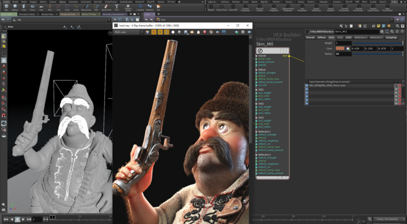The image size is (407, 224).
Task: Select the Sphere shelf tool
Action: 15,7
